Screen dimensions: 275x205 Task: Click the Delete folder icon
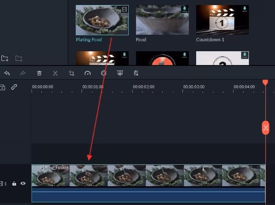click(x=19, y=58)
